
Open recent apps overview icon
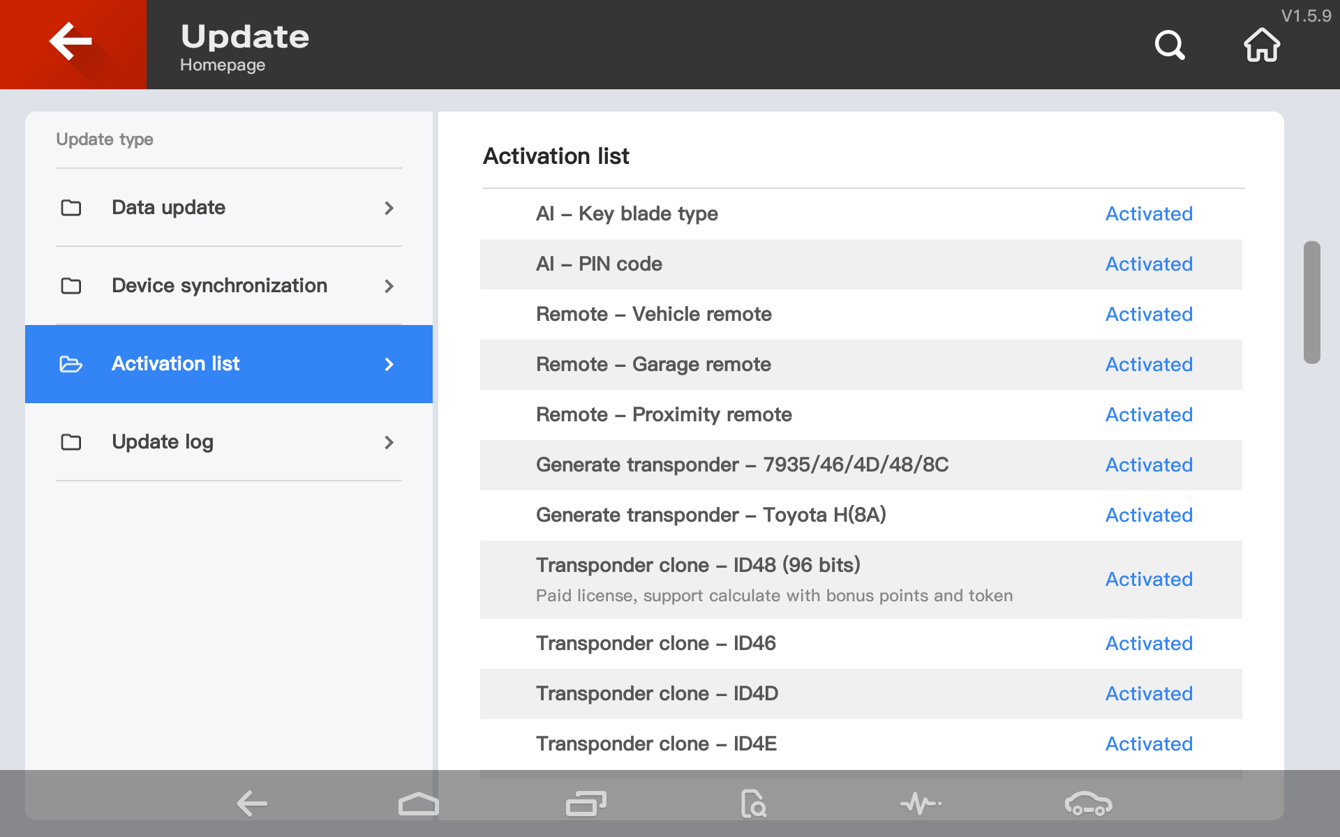pos(586,804)
